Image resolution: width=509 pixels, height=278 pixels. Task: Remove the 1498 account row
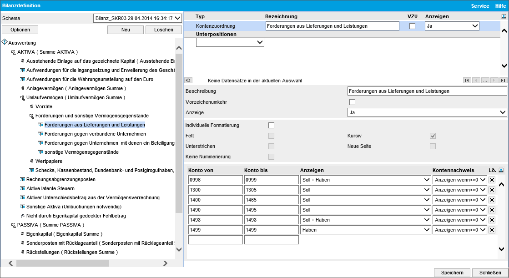492,220
